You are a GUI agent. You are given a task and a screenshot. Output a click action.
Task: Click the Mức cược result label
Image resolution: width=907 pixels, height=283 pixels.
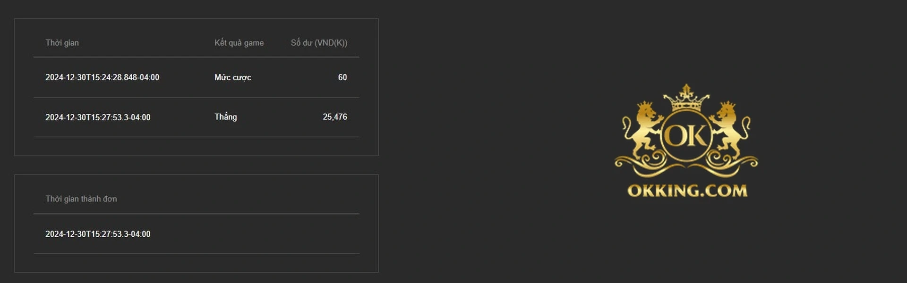pos(232,77)
